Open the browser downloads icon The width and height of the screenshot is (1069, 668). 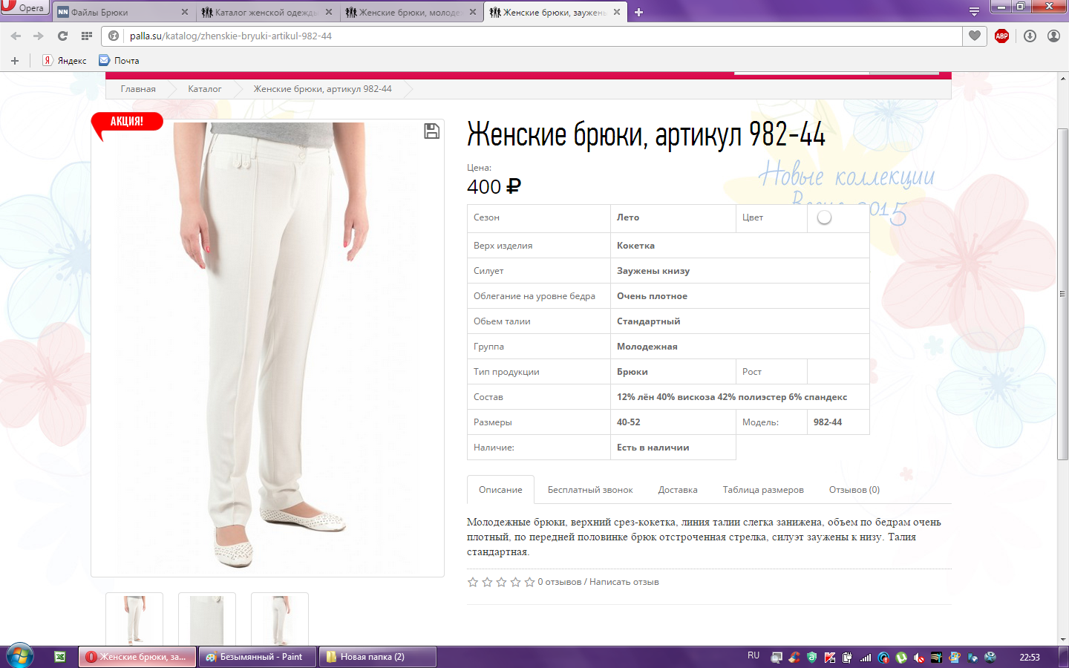click(x=1030, y=36)
